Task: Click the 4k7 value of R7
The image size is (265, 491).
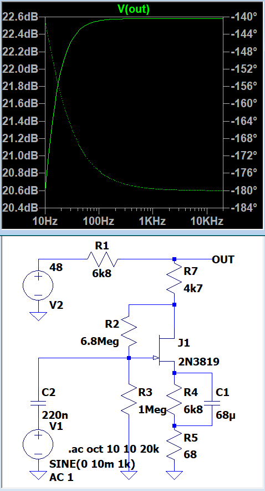Action: [193, 288]
